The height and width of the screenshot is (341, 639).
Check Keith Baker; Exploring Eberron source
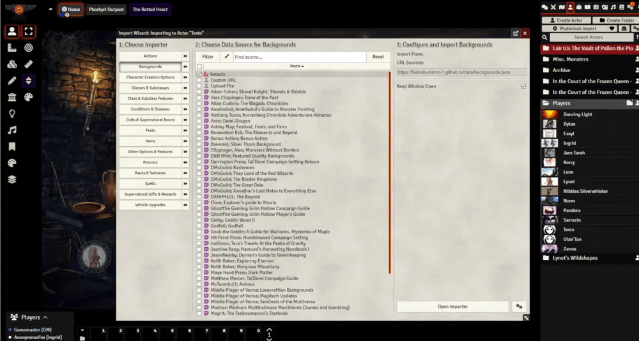click(x=199, y=261)
